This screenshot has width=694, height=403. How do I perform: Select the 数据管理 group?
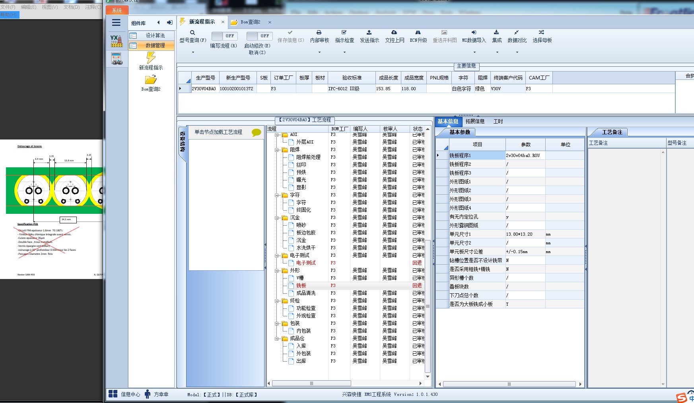(x=152, y=46)
